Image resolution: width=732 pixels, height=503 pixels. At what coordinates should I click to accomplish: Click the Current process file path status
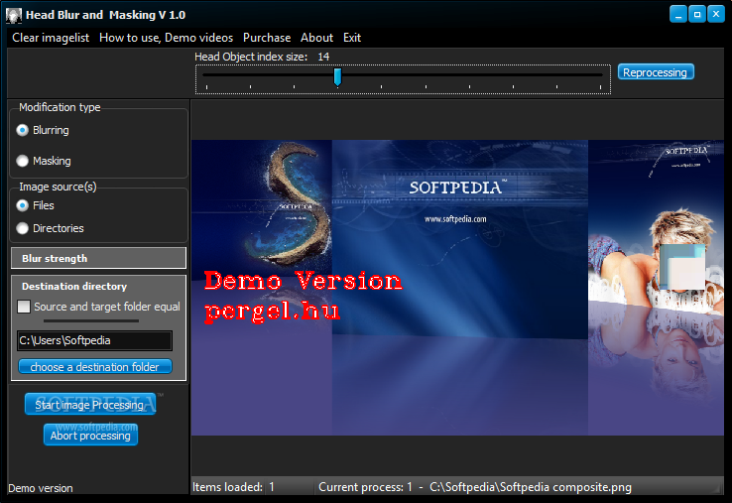click(531, 487)
